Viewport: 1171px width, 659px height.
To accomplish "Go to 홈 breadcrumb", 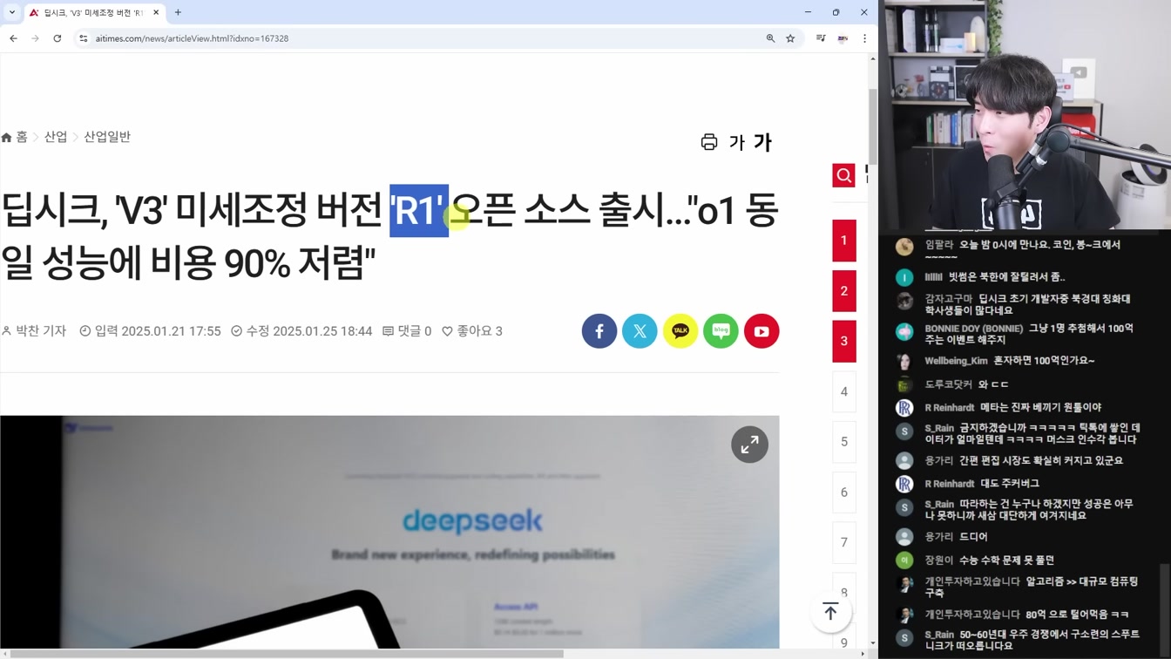I will point(15,137).
